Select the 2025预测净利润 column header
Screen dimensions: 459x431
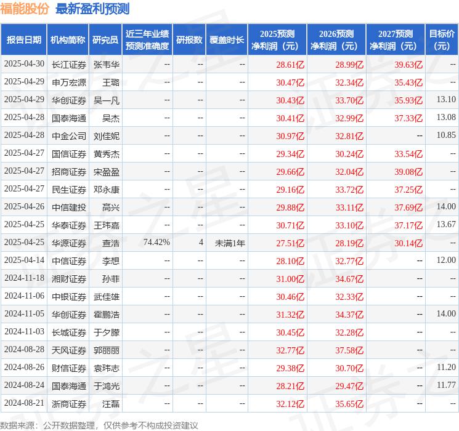pyautogui.click(x=277, y=39)
